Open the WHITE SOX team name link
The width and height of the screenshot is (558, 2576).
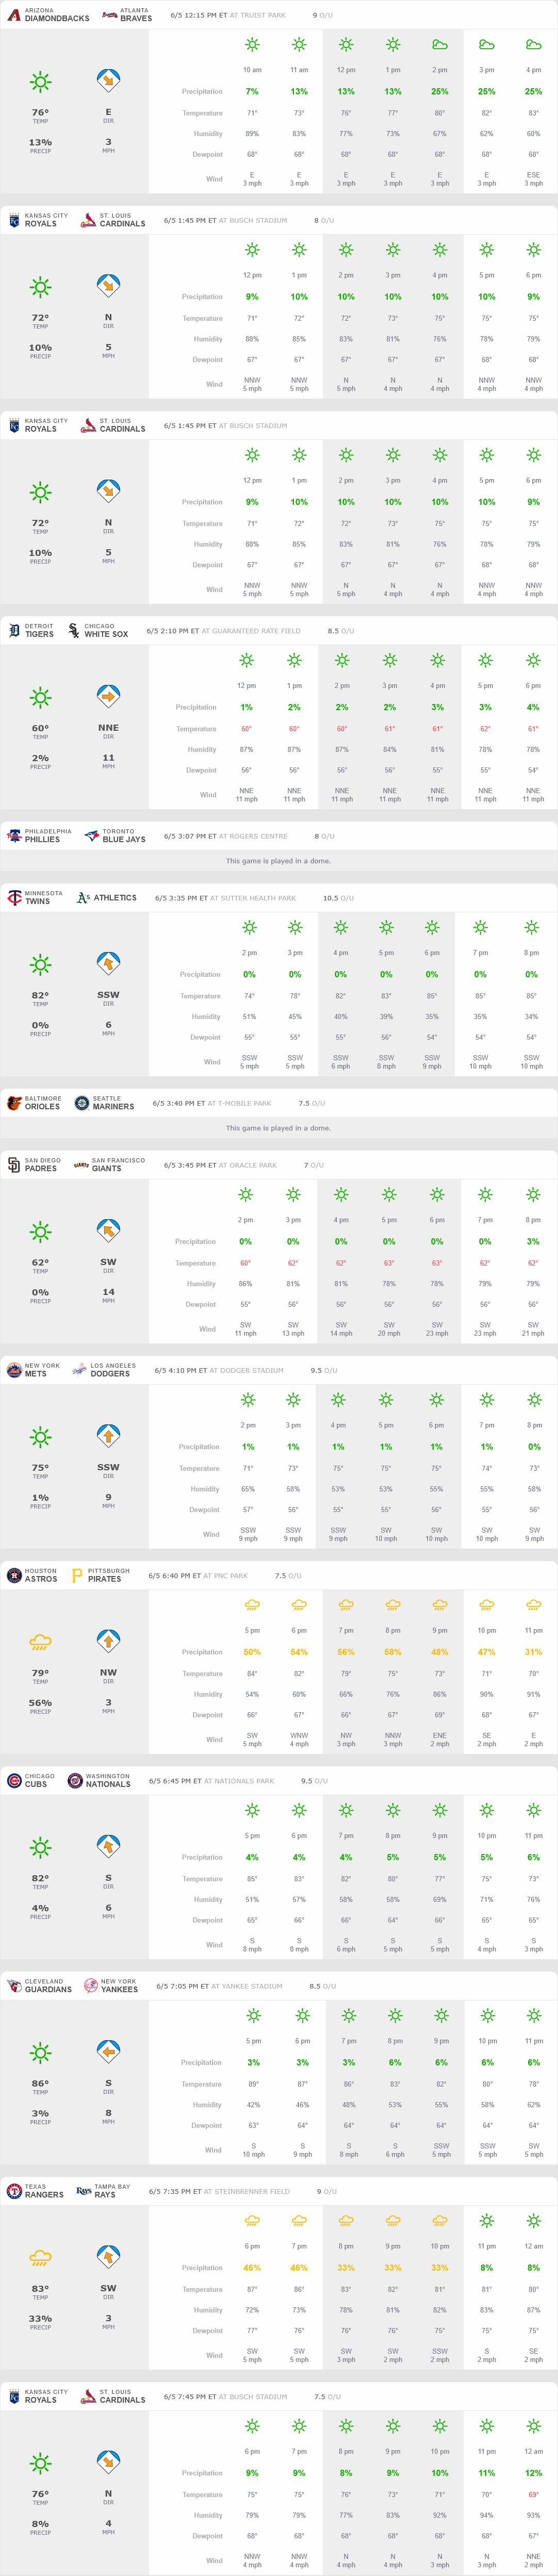106,634
